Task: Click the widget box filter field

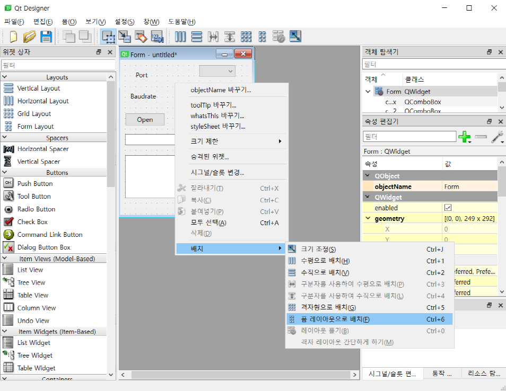Action: (58, 65)
